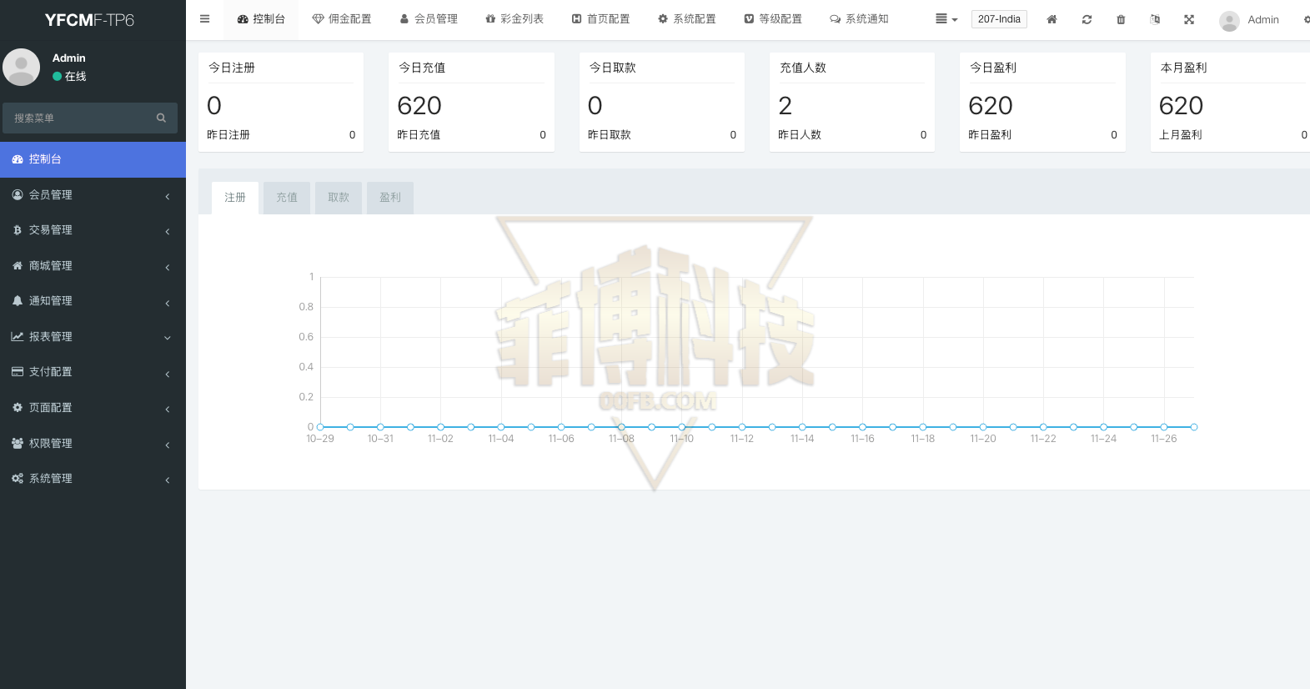Image resolution: width=1310 pixels, height=689 pixels.
Task: Click the credit card icon beside 支付配置
Action: click(18, 372)
